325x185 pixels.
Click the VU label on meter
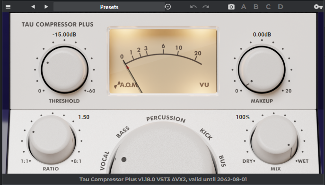pyautogui.click(x=204, y=85)
